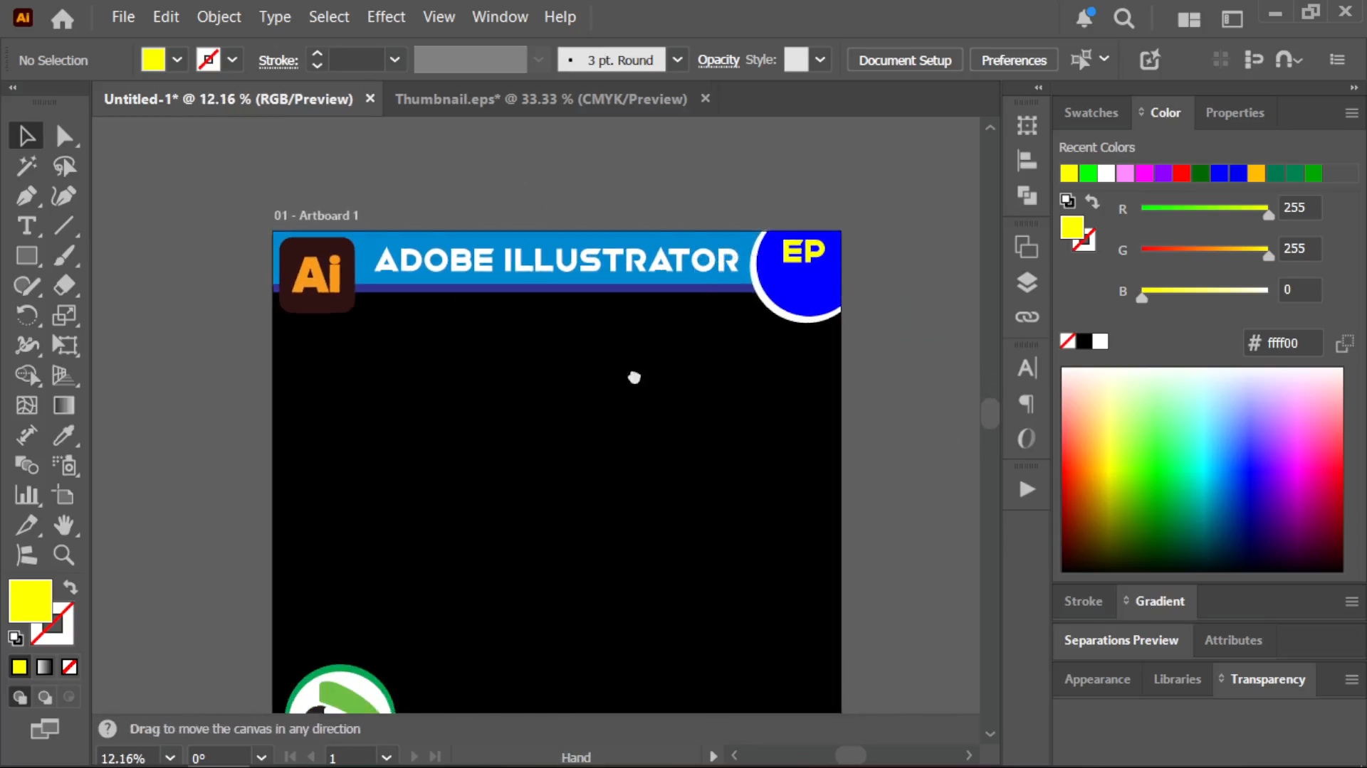This screenshot has height=768, width=1367.
Task: Click the Opacity link
Action: point(718,60)
